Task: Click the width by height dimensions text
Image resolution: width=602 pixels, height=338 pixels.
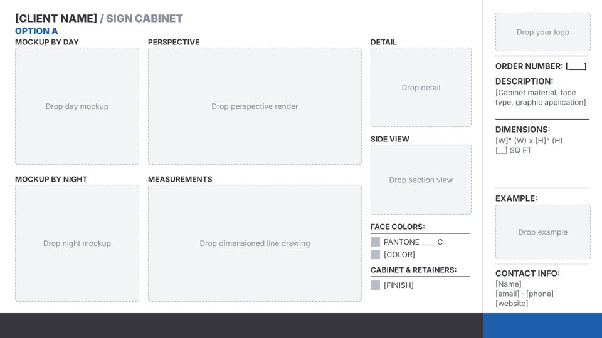Action: (x=529, y=141)
